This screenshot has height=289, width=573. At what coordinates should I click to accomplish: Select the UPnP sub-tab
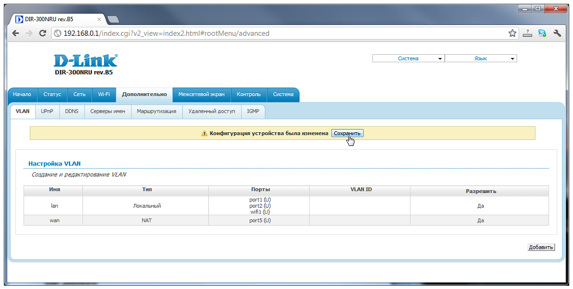(x=47, y=111)
